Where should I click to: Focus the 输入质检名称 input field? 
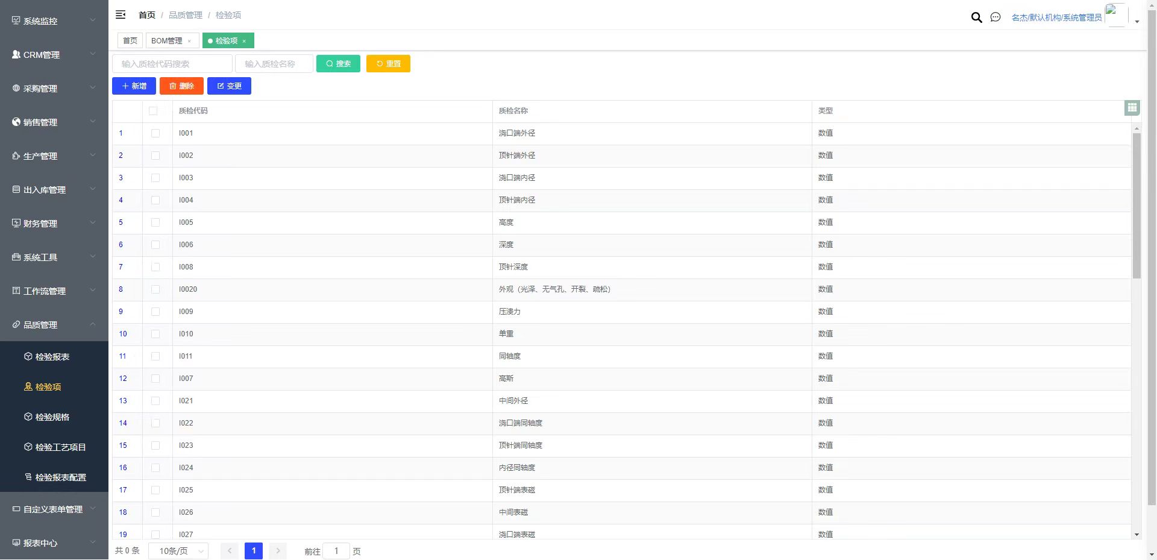274,64
